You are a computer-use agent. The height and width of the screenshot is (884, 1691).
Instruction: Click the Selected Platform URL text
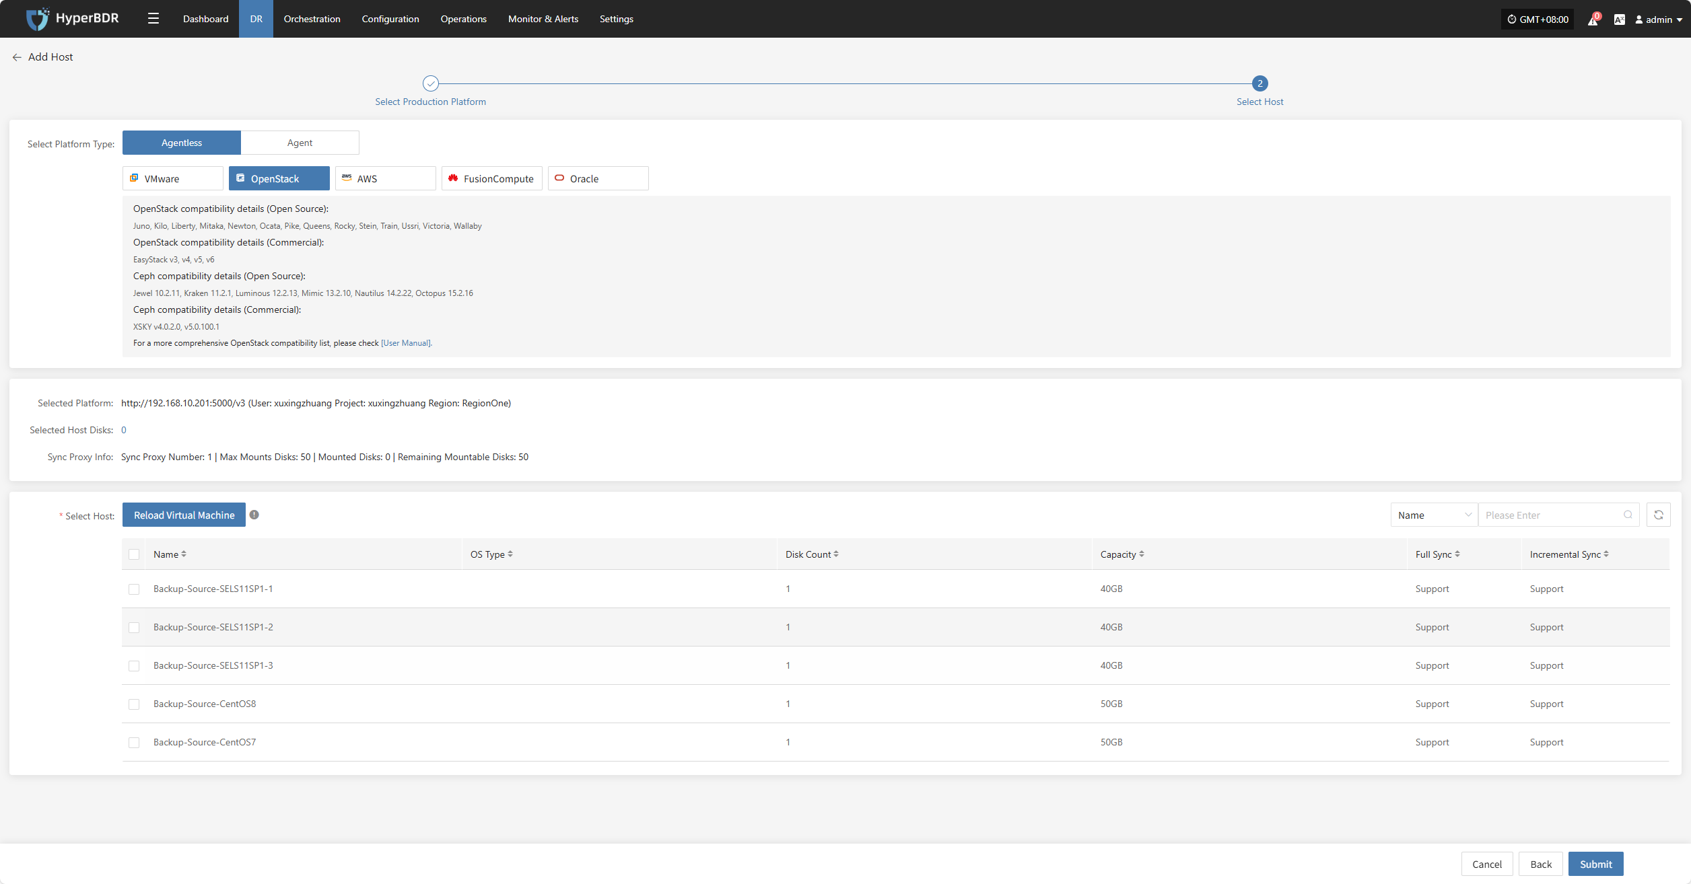click(x=316, y=403)
